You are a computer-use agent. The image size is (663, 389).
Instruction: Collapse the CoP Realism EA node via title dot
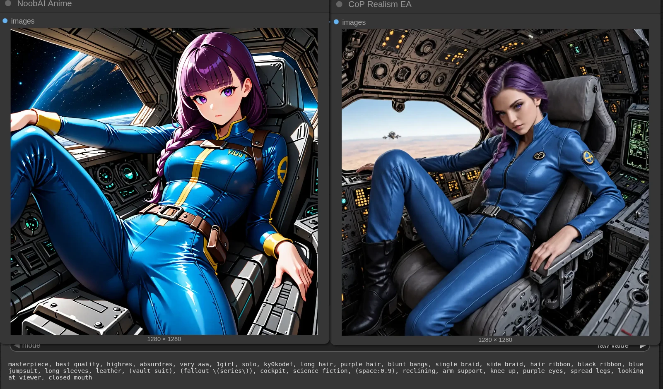click(x=339, y=4)
